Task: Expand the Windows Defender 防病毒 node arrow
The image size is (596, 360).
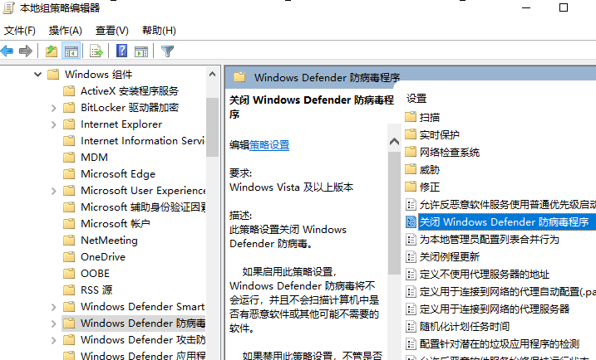Action: [53, 324]
